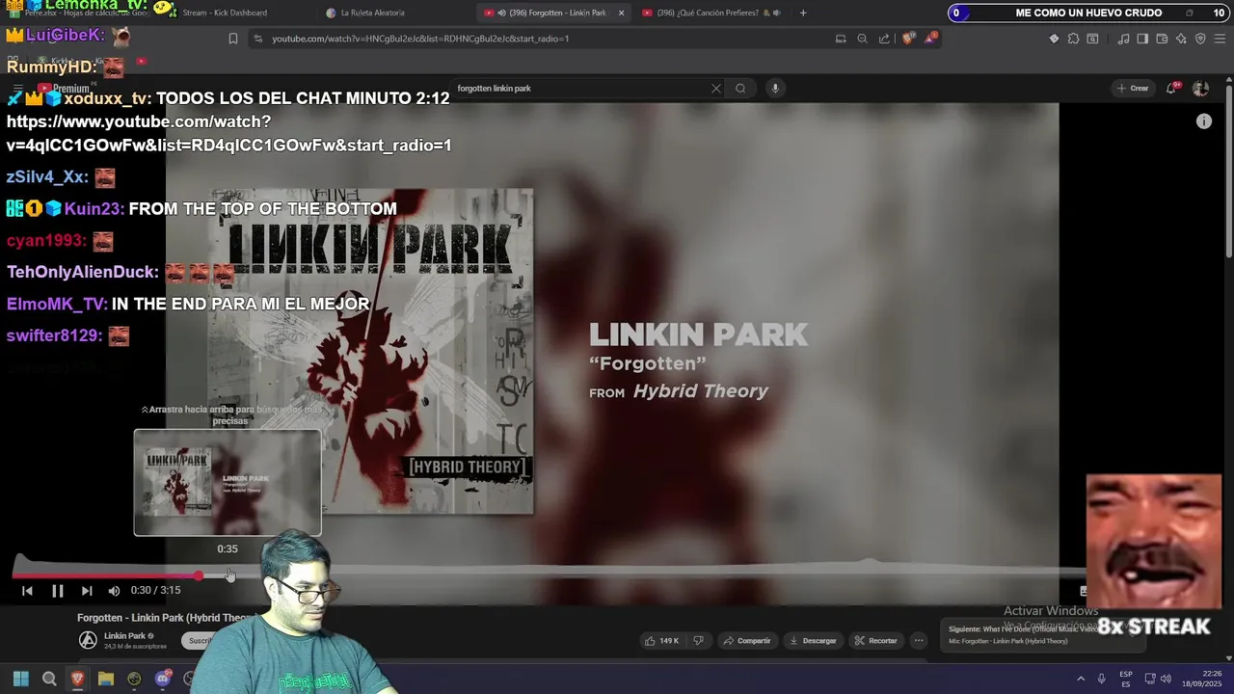Screen dimensions: 1234x694
Task: Open the Brave Rewards triangle icon
Action: 931,39
